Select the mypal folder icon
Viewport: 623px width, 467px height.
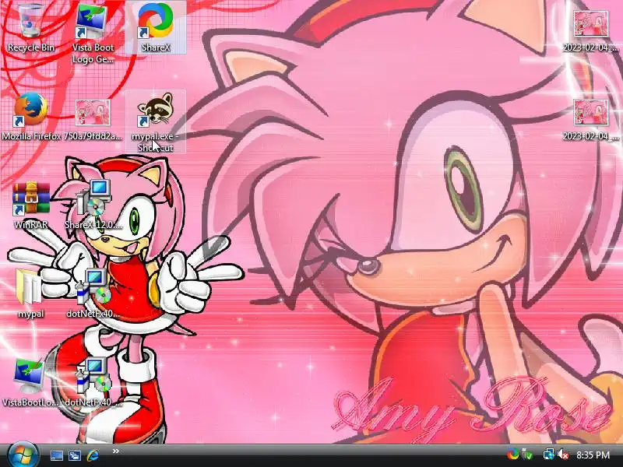pos(30,294)
